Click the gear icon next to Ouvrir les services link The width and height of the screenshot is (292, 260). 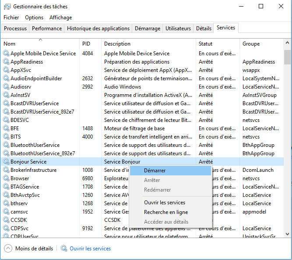(64, 248)
